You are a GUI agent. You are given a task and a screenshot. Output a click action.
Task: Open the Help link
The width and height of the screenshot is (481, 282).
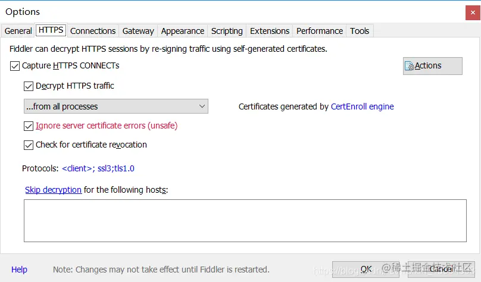tap(19, 270)
